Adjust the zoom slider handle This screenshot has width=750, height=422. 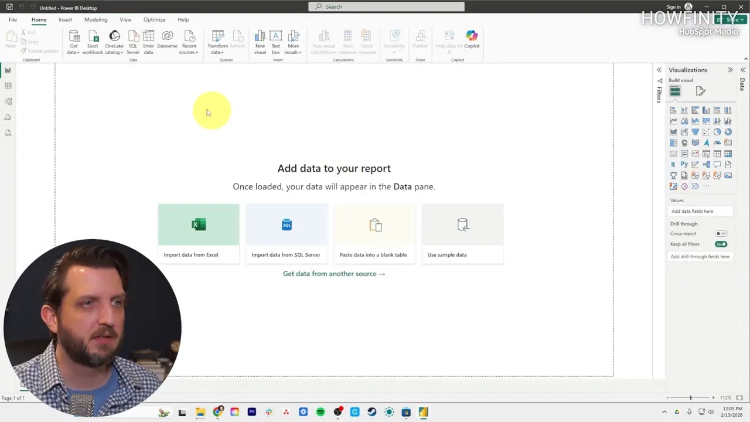pyautogui.click(x=690, y=398)
